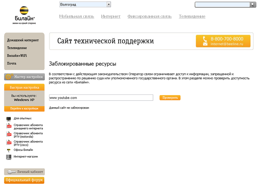Open Справочник абонента IPTV (motorola)
This screenshot has height=188, width=260.
[x=28, y=135]
